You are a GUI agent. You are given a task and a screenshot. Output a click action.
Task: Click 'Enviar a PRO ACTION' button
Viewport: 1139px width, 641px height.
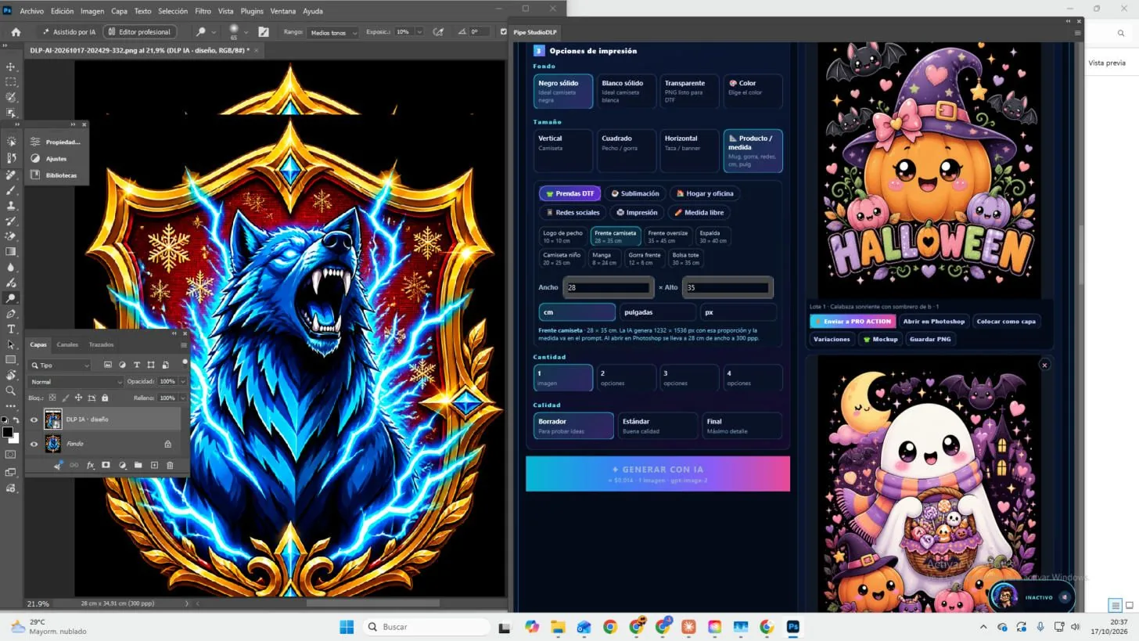tap(852, 321)
